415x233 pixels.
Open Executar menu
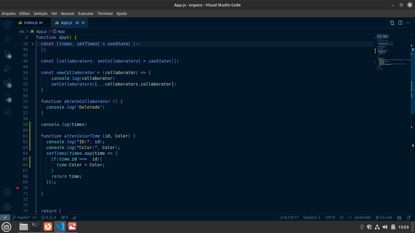[x=86, y=13]
